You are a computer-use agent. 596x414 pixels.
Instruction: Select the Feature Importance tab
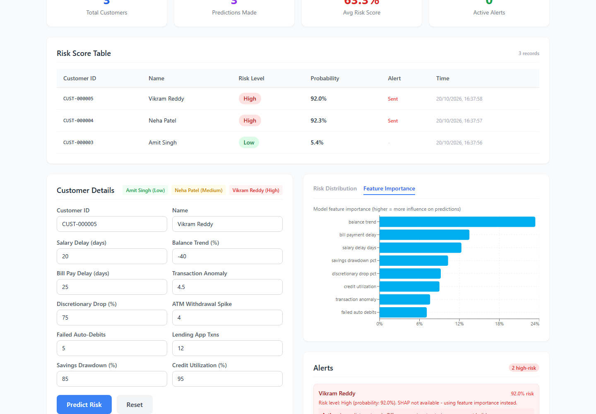(x=389, y=188)
